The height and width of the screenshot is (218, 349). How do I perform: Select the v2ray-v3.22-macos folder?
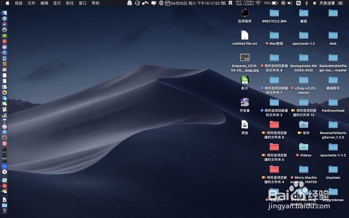304,85
